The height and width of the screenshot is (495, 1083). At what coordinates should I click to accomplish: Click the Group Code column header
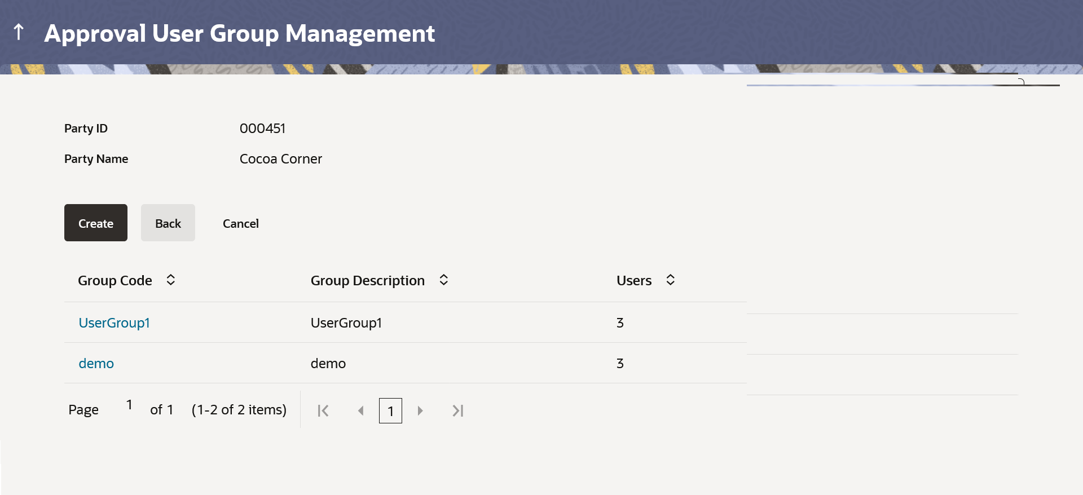tap(115, 280)
